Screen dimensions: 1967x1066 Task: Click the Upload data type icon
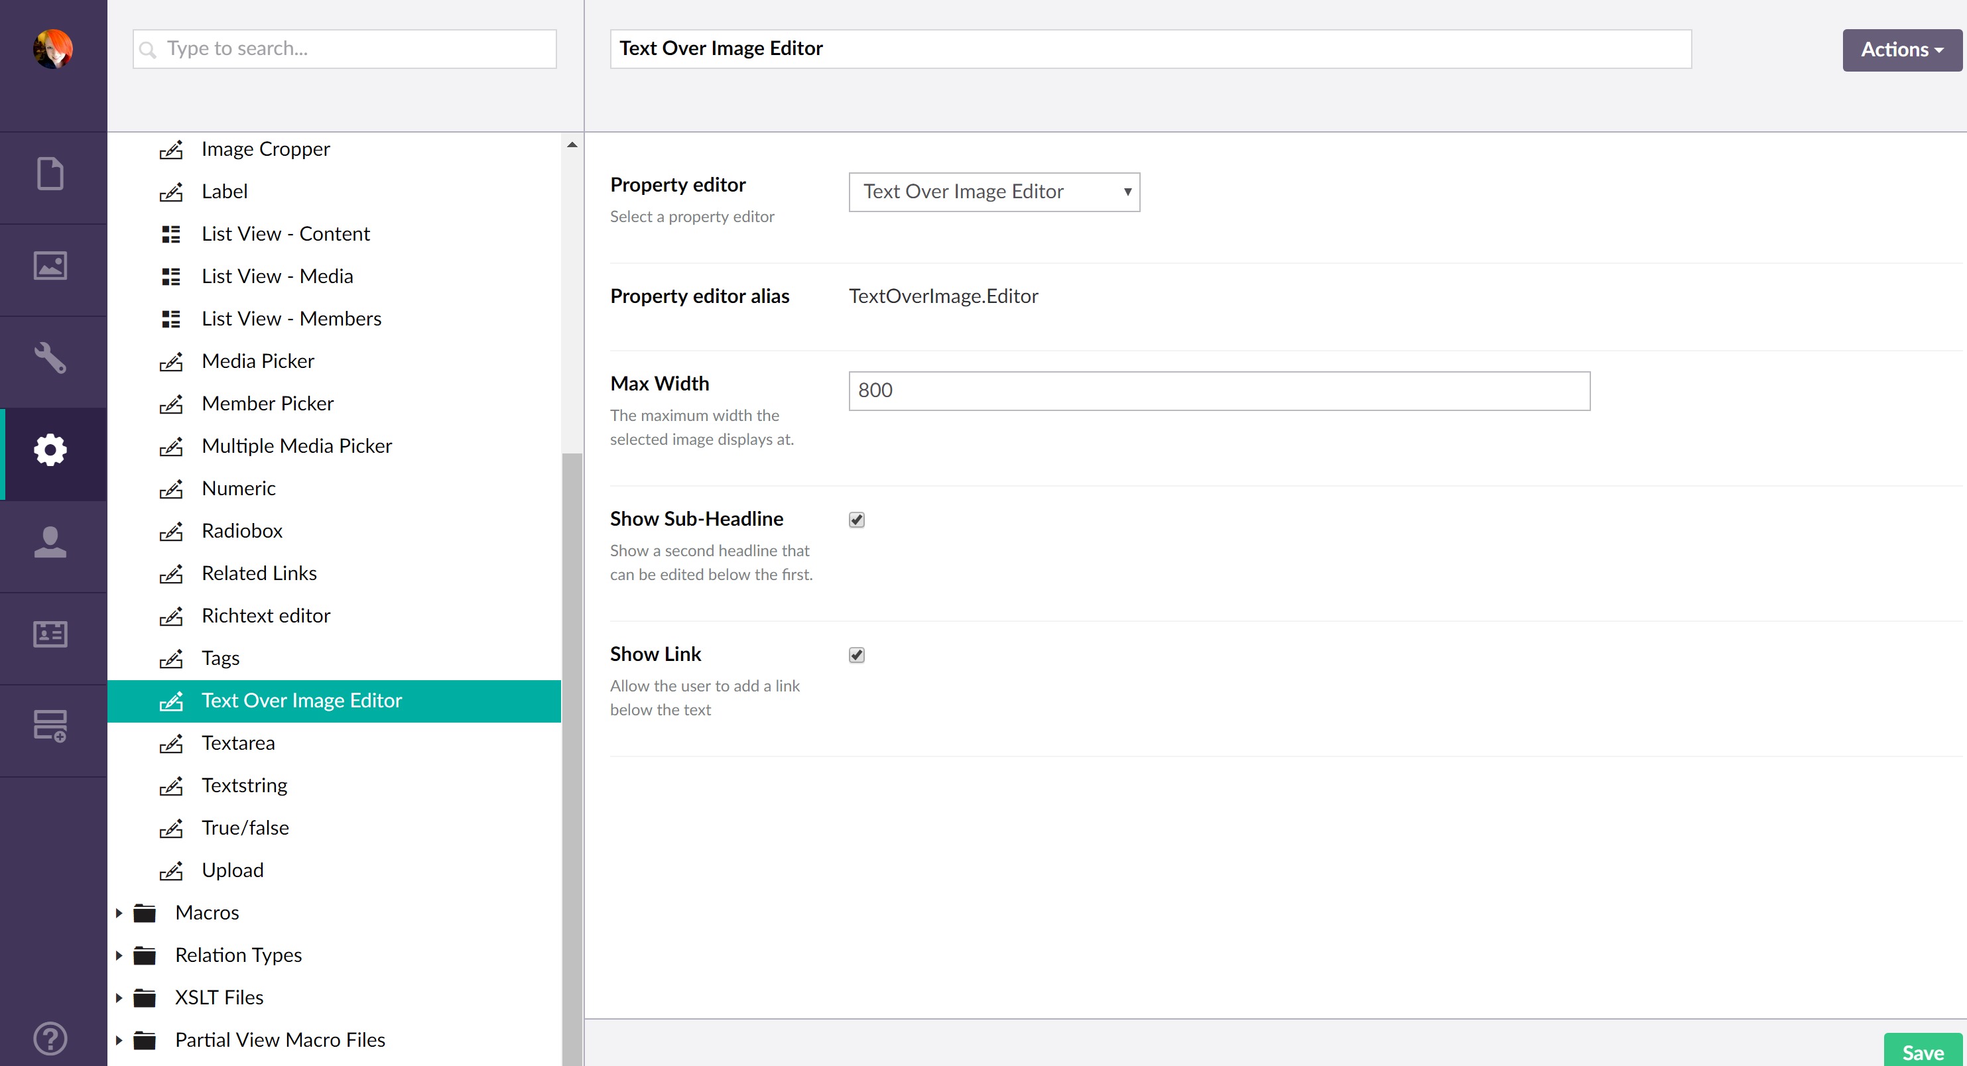coord(171,870)
